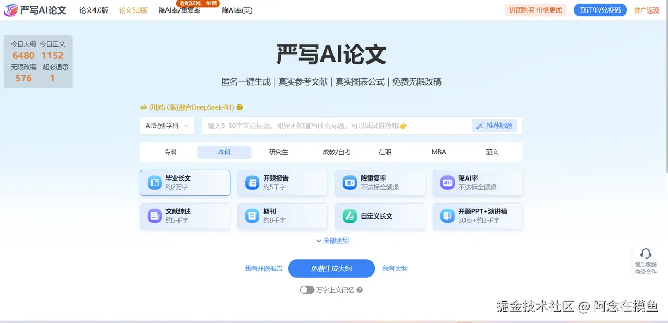Open 论文5.0版 in top navigation
668x323 pixels.
[x=133, y=10]
